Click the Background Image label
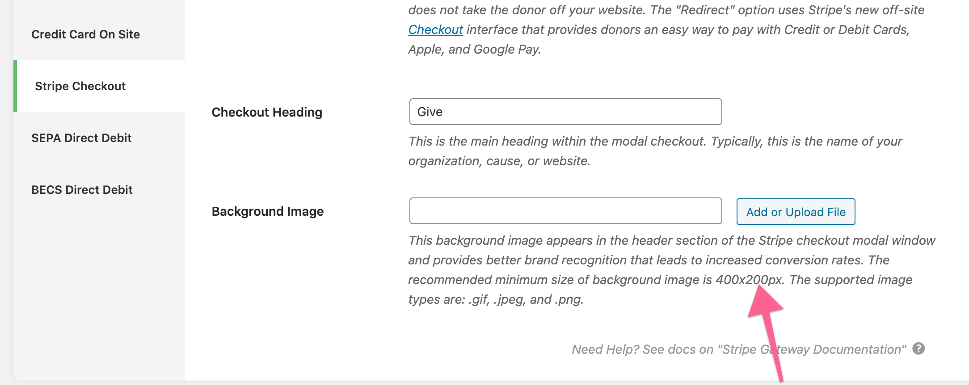This screenshot has height=385, width=969. [x=267, y=211]
